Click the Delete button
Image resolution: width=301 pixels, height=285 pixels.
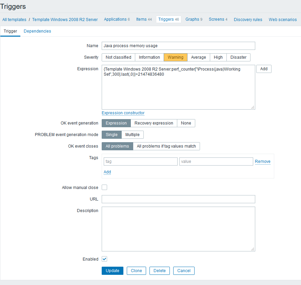point(160,271)
